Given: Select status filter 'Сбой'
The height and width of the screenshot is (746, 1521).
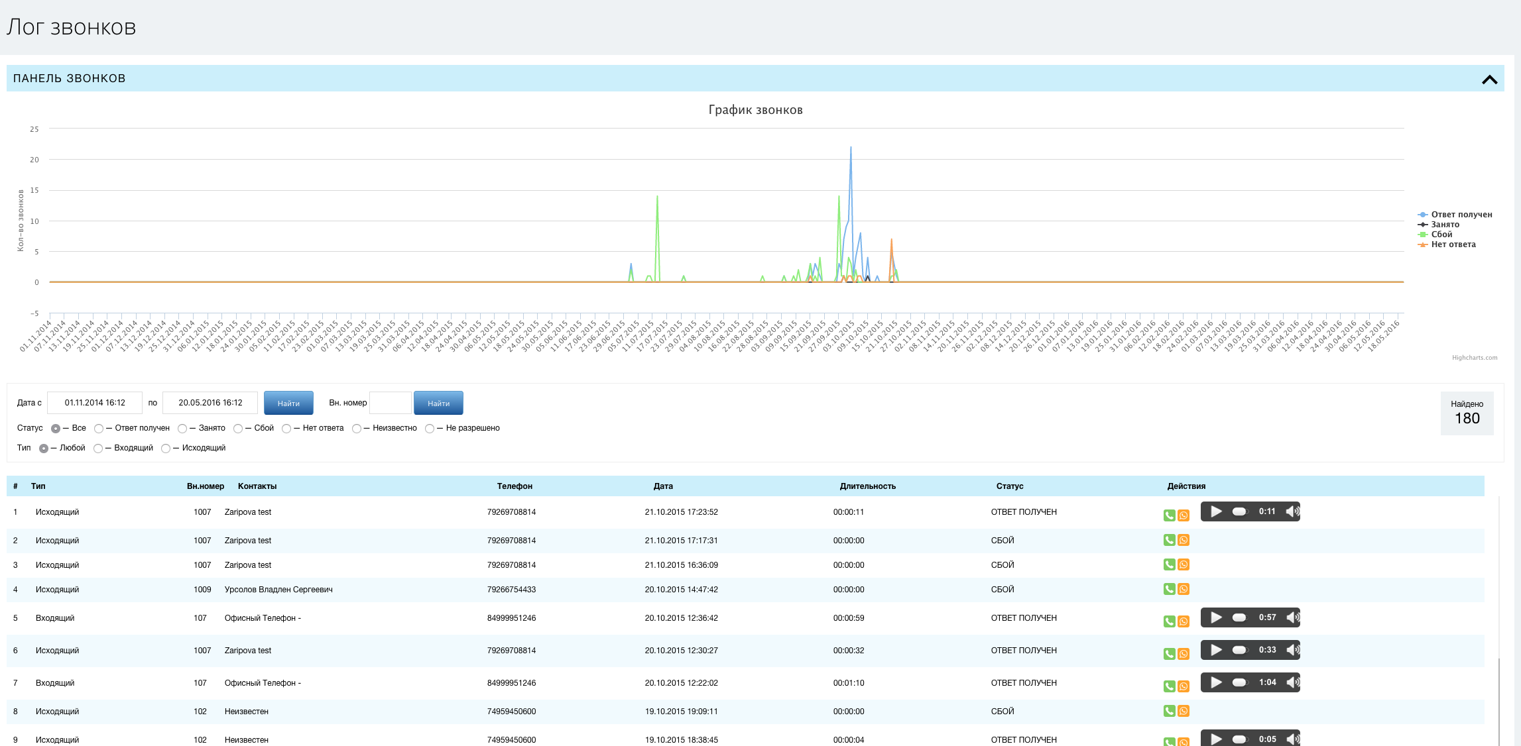Looking at the screenshot, I should pyautogui.click(x=238, y=429).
